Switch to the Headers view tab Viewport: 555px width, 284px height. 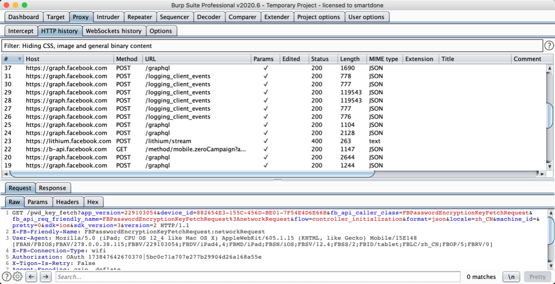(68, 202)
